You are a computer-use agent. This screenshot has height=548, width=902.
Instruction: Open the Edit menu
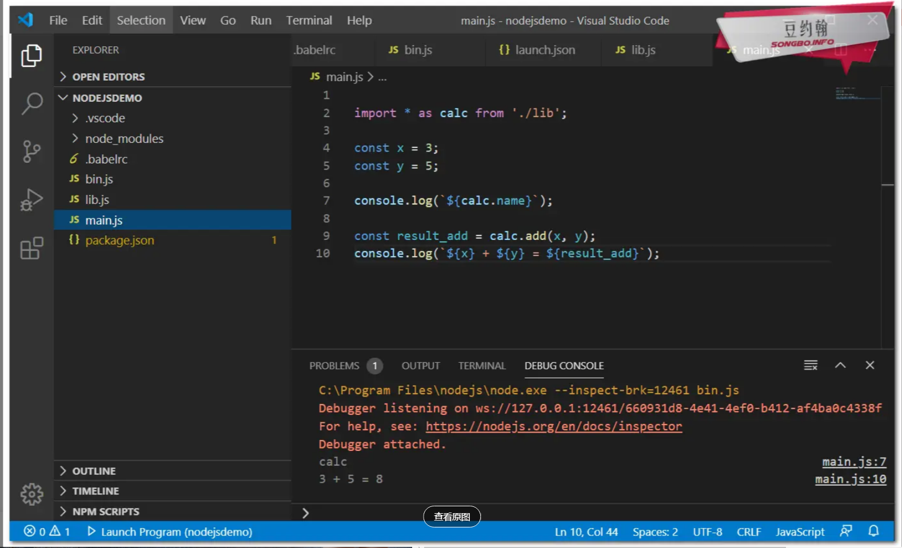point(92,21)
